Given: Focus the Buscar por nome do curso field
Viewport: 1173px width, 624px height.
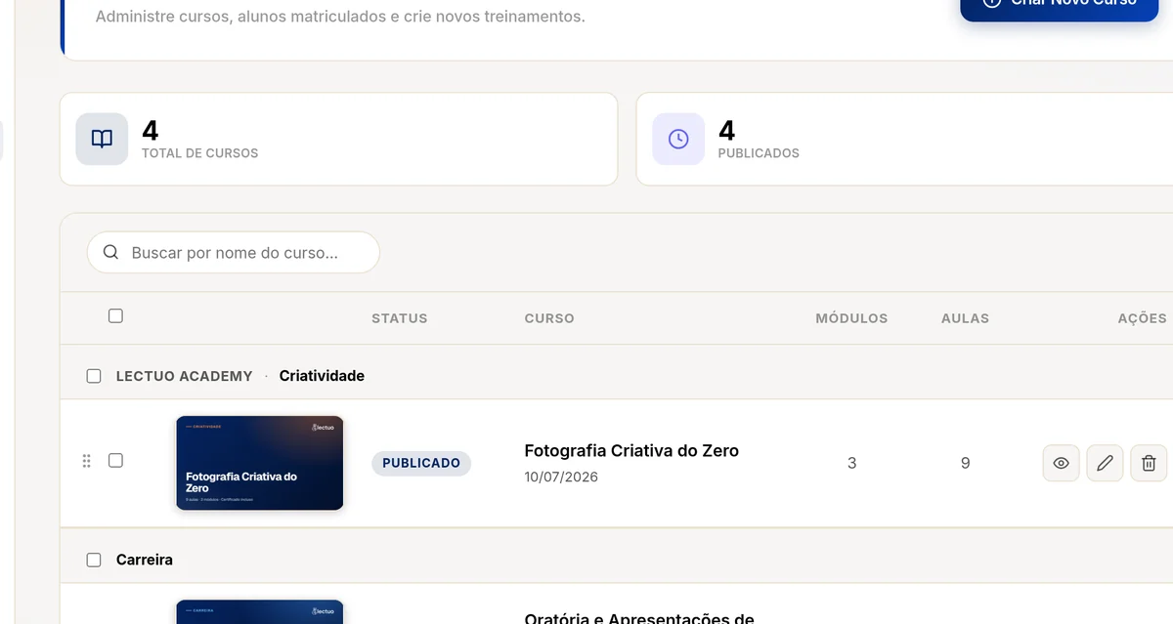Looking at the screenshot, I should pyautogui.click(x=234, y=252).
